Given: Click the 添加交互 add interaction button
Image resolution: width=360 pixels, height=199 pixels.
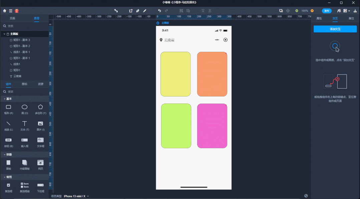Looking at the screenshot, I should 335,29.
